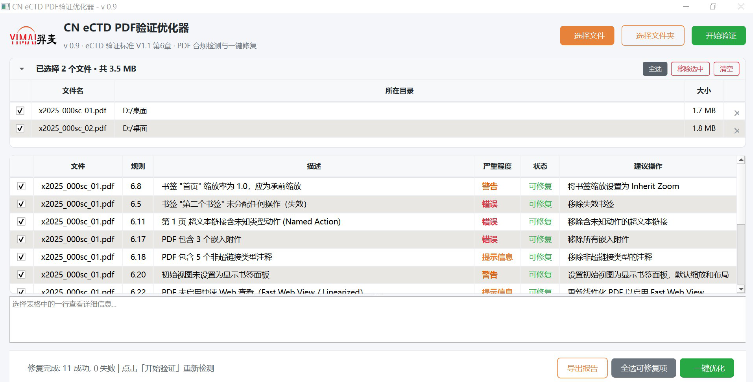Viewport: 753px width, 382px height.
Task: Start validation with 开始验证
Action: 718,36
